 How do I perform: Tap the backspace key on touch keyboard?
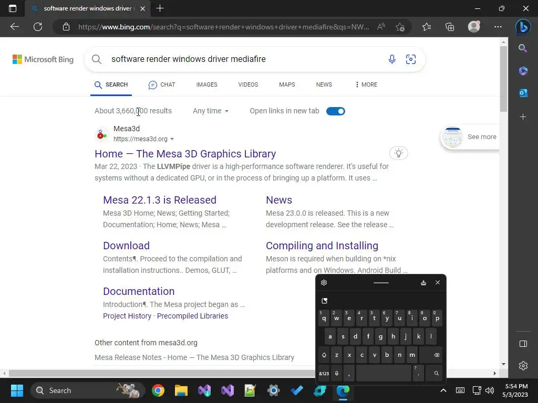pos(431,355)
